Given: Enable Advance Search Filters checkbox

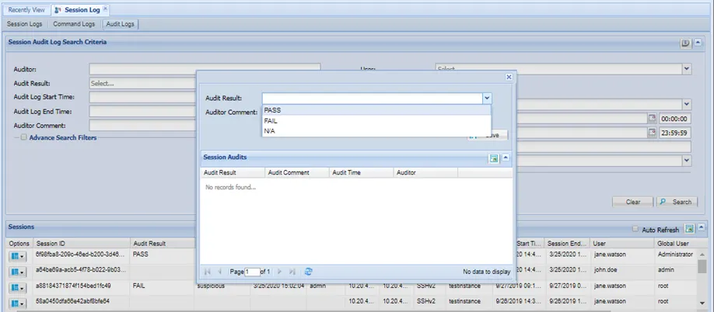Looking at the screenshot, I should point(23,137).
